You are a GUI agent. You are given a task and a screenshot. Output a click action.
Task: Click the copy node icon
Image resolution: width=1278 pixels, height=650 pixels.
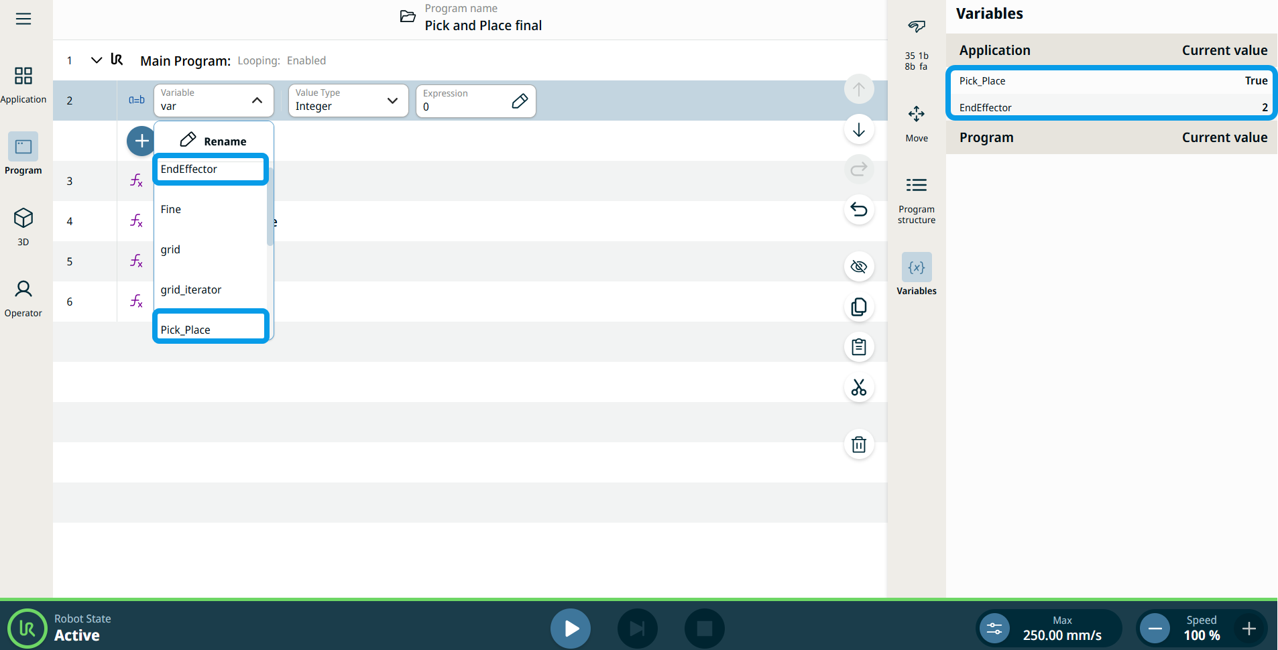pyautogui.click(x=858, y=307)
